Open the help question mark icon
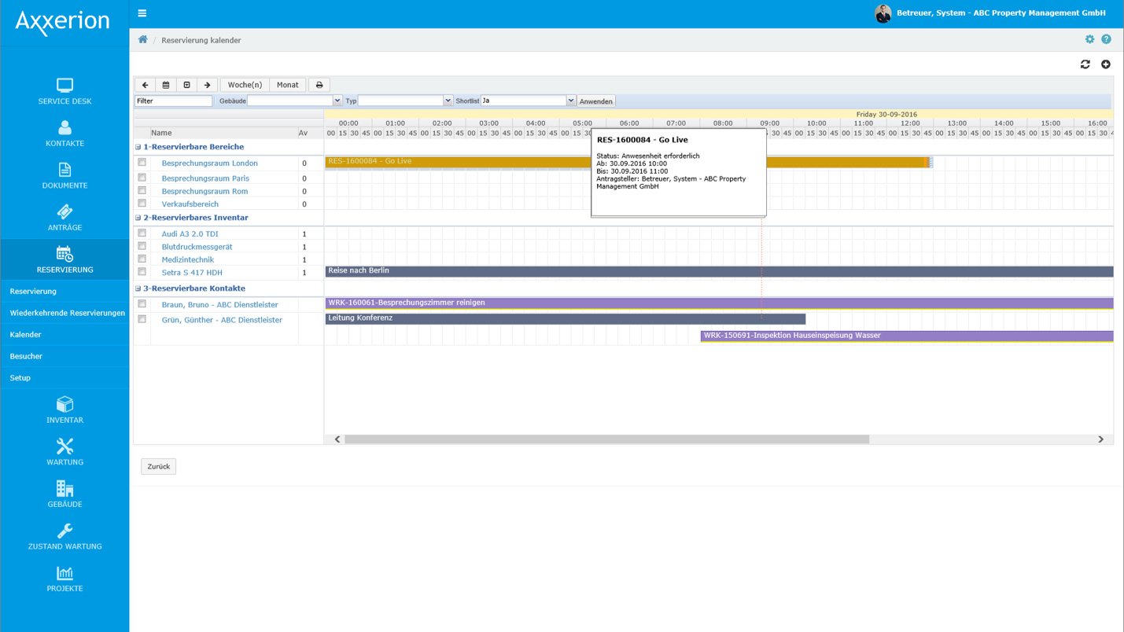This screenshot has width=1124, height=632. tap(1106, 39)
